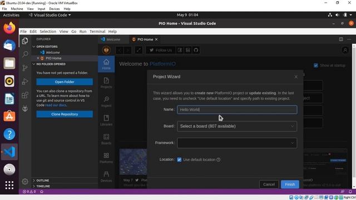Image resolution: width=356 pixels, height=200 pixels.
Task: Open the Terminal menu
Action: [x=97, y=31]
